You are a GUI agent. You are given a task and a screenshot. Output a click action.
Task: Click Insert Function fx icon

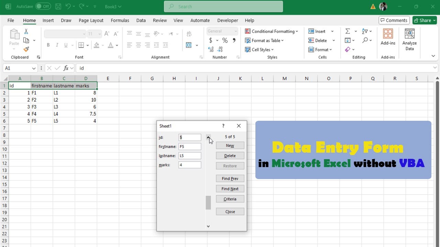[x=66, y=68]
